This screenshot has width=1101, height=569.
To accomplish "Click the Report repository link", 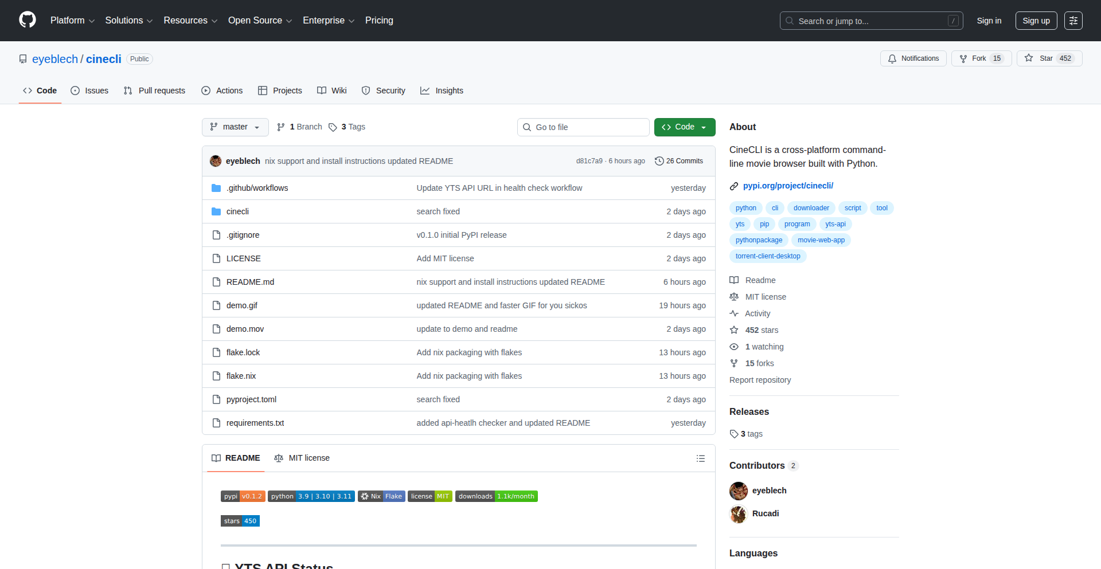I will point(760,380).
